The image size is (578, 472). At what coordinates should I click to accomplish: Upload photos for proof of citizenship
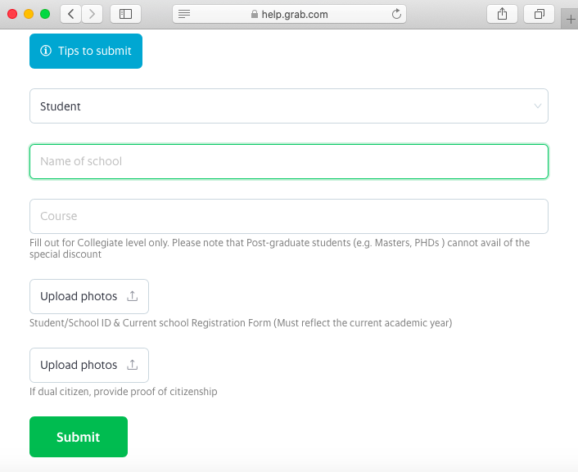point(89,365)
